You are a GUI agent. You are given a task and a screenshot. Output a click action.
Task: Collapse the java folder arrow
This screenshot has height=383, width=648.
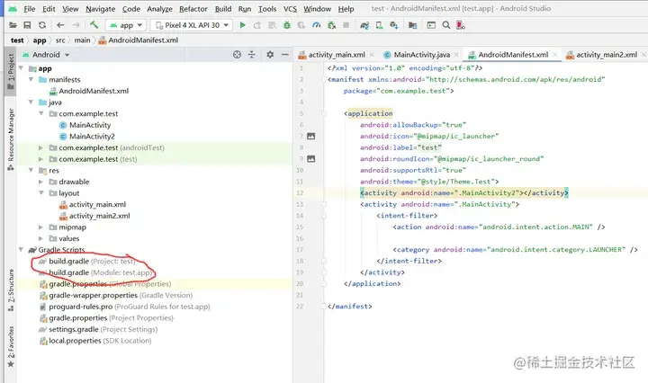31,102
